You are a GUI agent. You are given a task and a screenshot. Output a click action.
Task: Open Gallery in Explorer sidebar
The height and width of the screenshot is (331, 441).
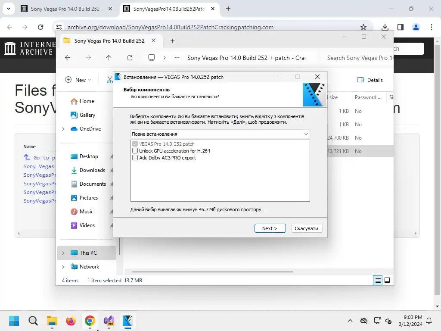point(87,115)
